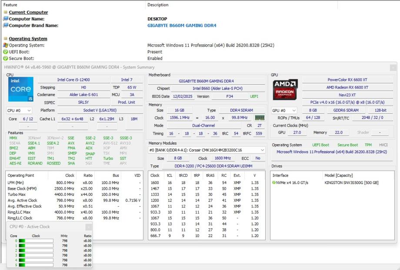Click the Operating System Windows icon
This screenshot has width=400, height=270.
(x=6, y=45)
